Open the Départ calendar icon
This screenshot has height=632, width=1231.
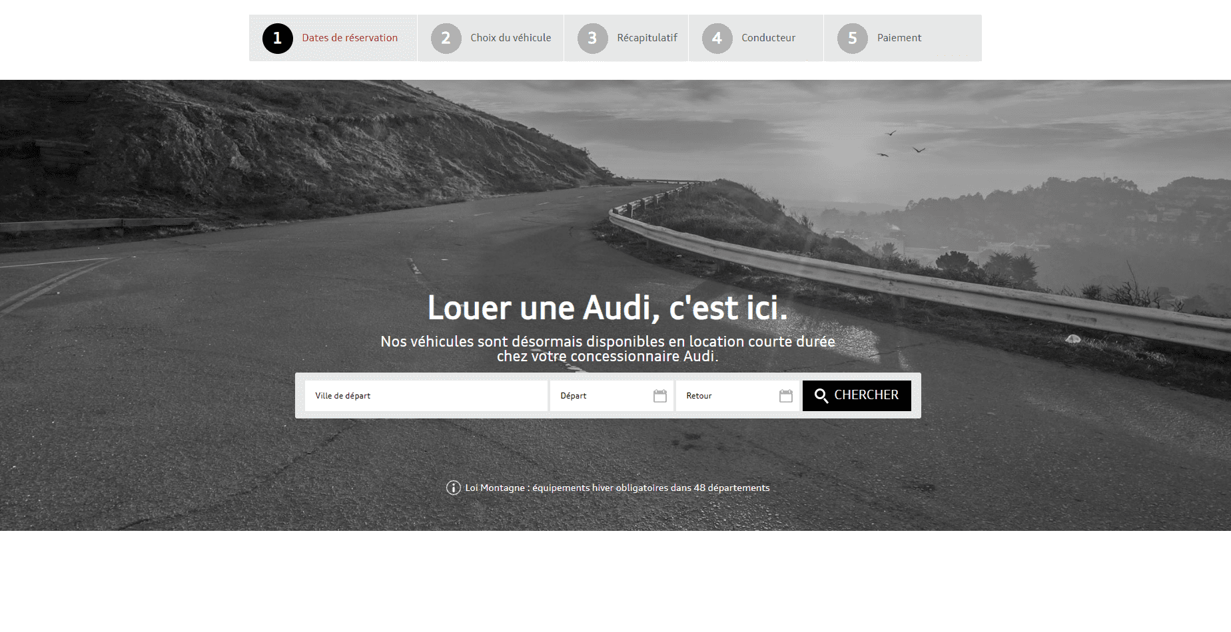(x=660, y=396)
